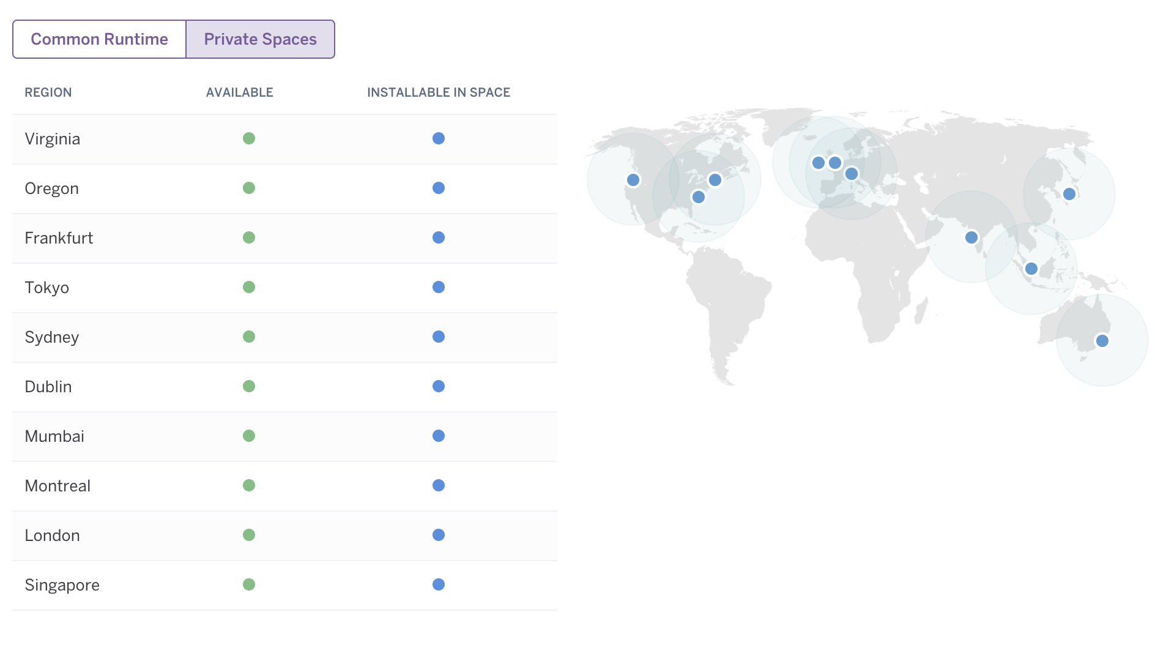Click the green available dot for Frankfurt

pos(249,237)
